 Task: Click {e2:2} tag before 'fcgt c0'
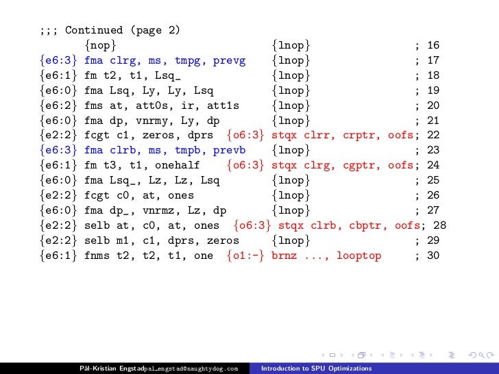point(58,195)
